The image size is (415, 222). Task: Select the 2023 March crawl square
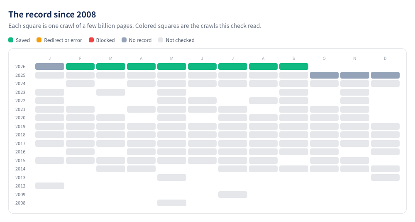(111, 92)
